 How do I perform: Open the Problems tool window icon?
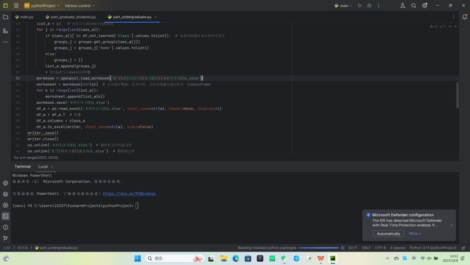coord(5,227)
